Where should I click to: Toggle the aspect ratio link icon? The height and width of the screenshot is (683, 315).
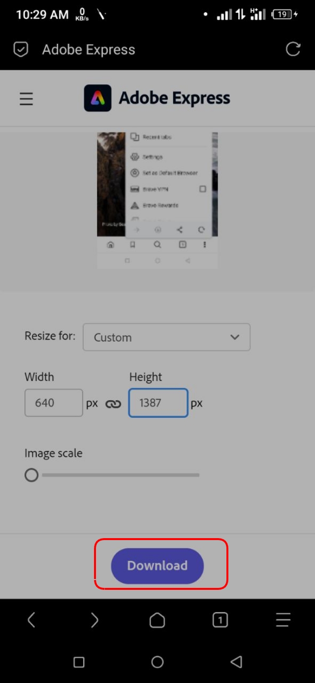[113, 404]
